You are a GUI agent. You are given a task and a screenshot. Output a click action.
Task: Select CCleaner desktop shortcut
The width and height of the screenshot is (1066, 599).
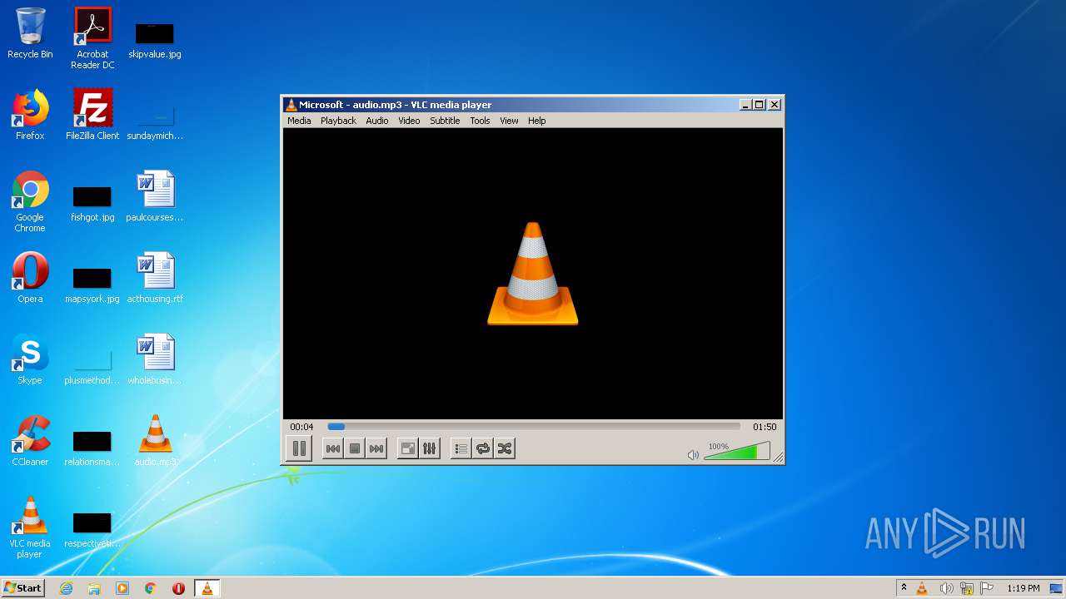[30, 441]
